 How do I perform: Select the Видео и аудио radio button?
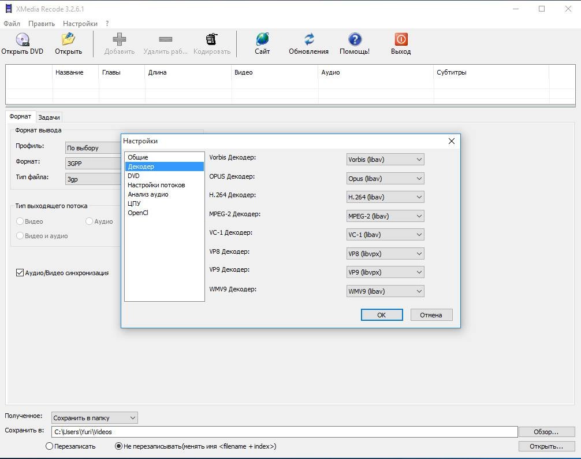(20, 235)
